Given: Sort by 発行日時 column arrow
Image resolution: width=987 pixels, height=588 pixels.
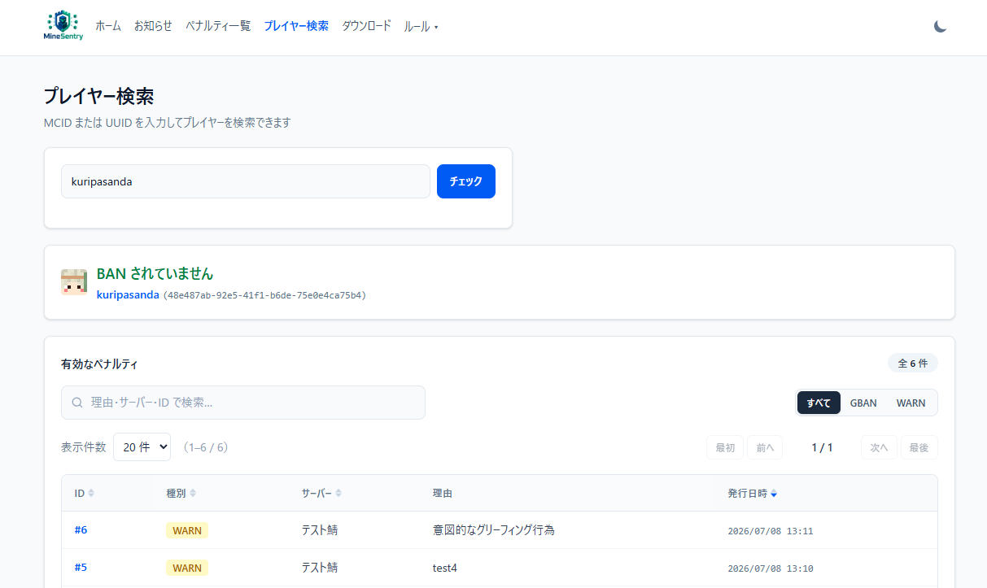Looking at the screenshot, I should point(774,494).
